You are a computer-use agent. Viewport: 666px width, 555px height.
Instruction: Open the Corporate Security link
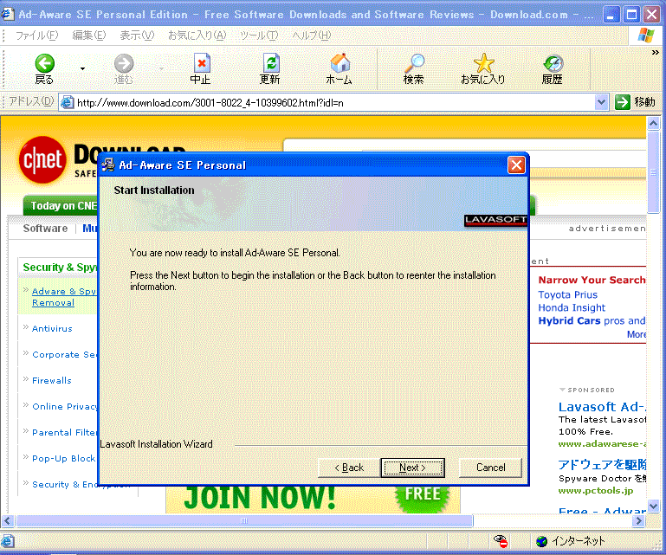[x=65, y=355]
